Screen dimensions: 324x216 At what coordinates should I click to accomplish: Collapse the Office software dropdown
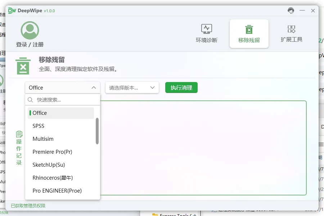tap(63, 87)
